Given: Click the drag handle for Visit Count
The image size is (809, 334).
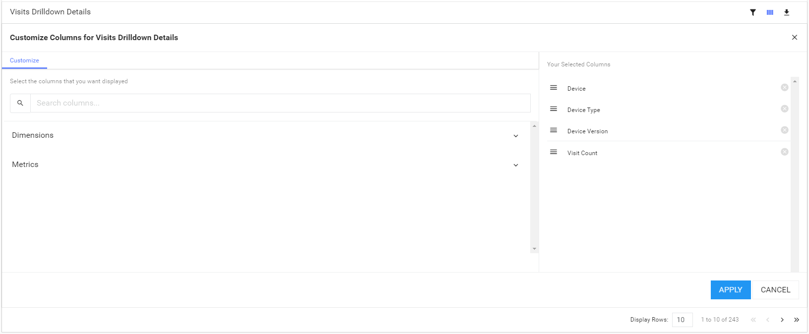Looking at the screenshot, I should tap(554, 152).
